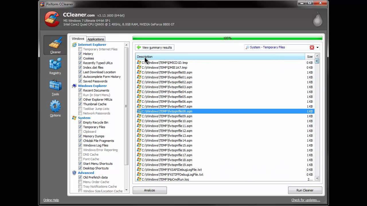Click down arrow of results scrollbar
This screenshot has width=367, height=206.
(x=317, y=179)
